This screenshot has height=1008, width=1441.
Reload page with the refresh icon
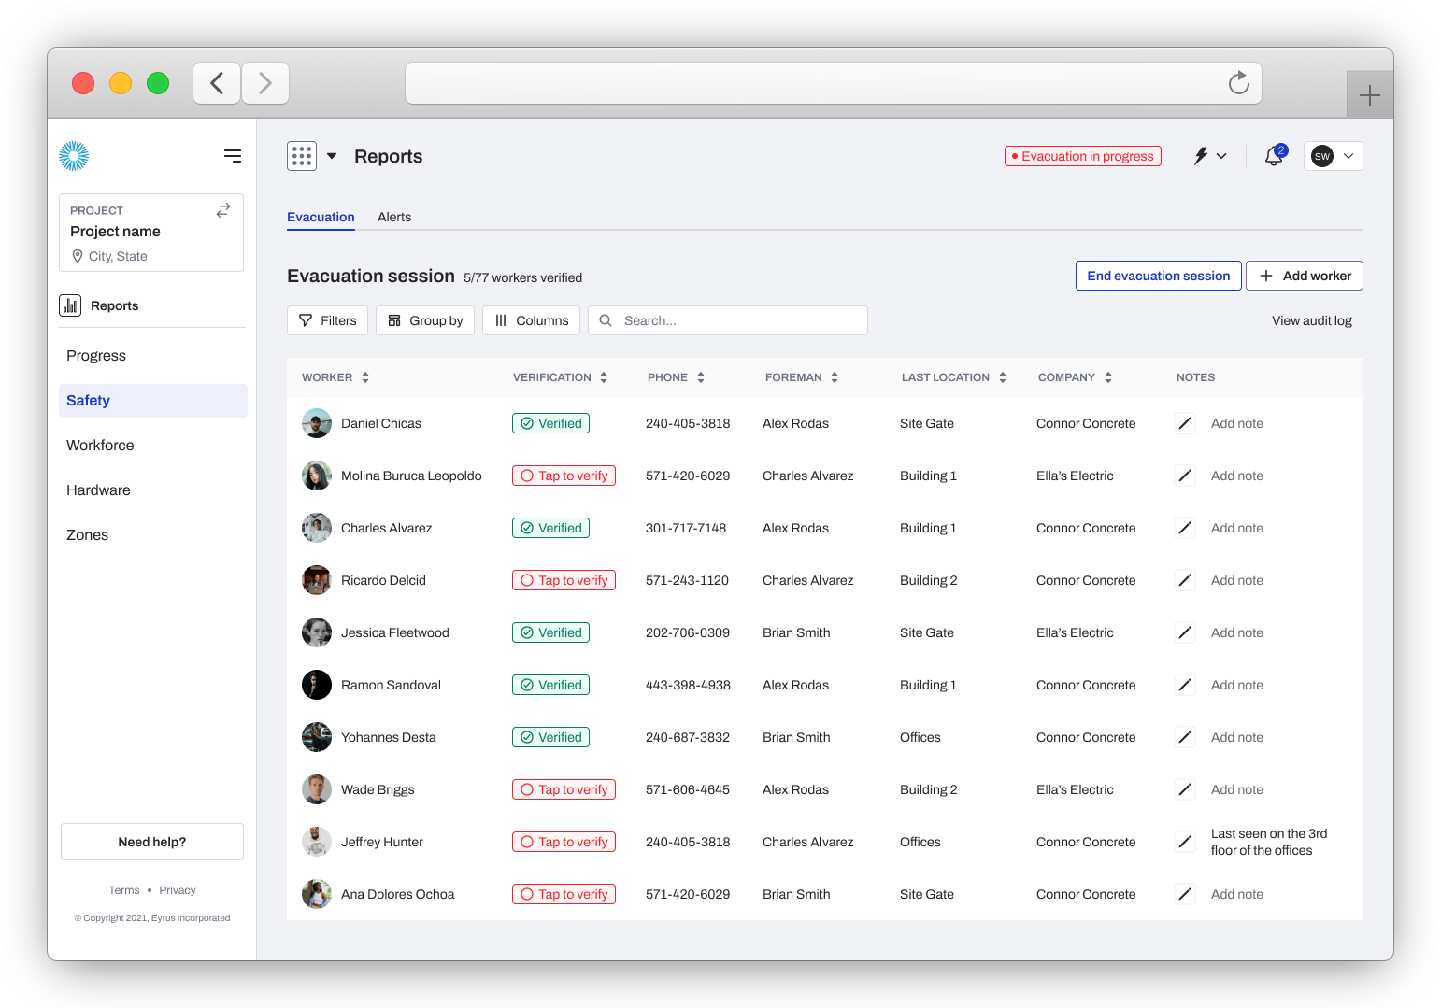(1239, 83)
